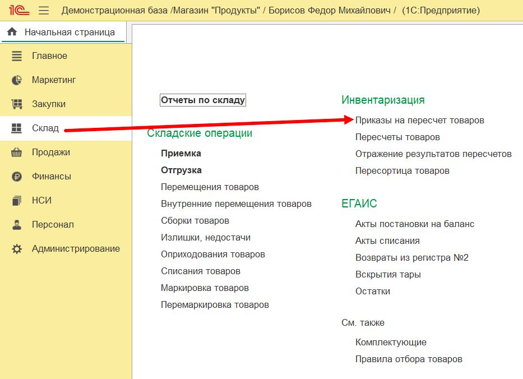Click the Администрирование gear icon
Image resolution: width=523 pixels, height=379 pixels.
(x=17, y=249)
